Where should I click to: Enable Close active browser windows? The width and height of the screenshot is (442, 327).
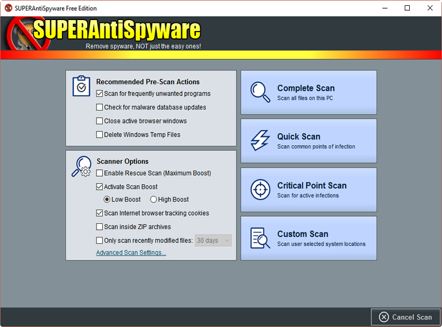(99, 121)
